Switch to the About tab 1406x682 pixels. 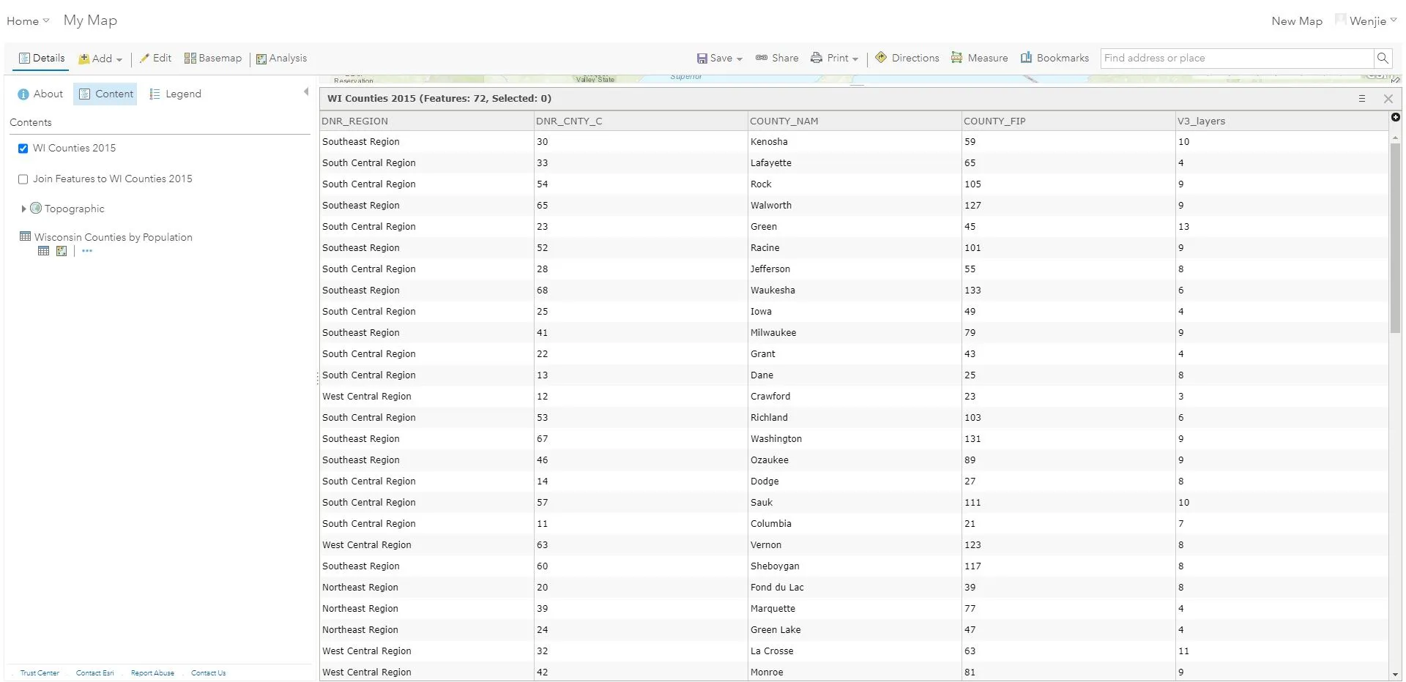[x=40, y=94]
